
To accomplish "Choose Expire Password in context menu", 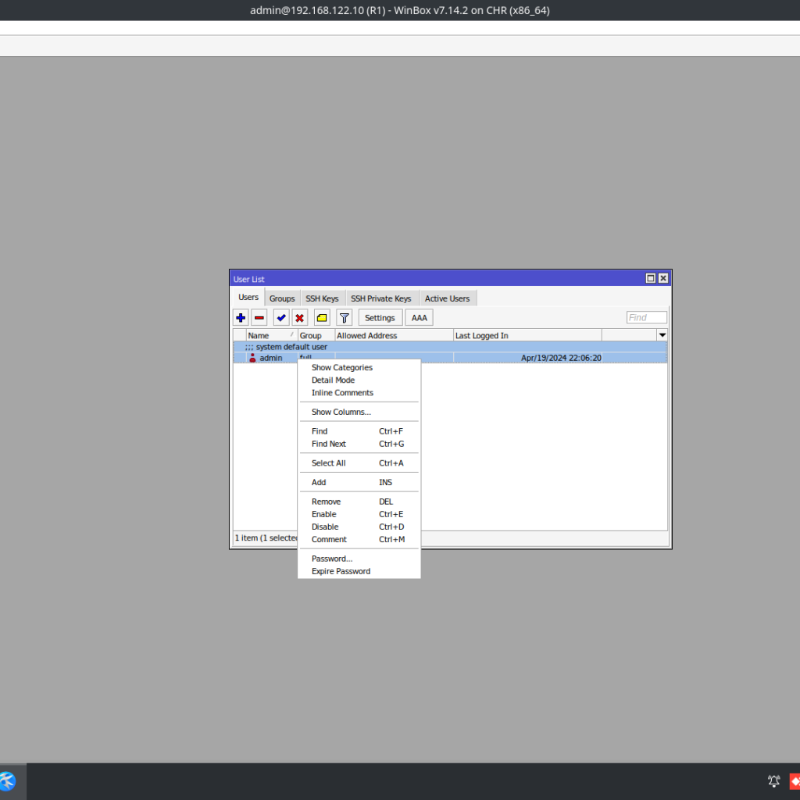I will tap(341, 571).
